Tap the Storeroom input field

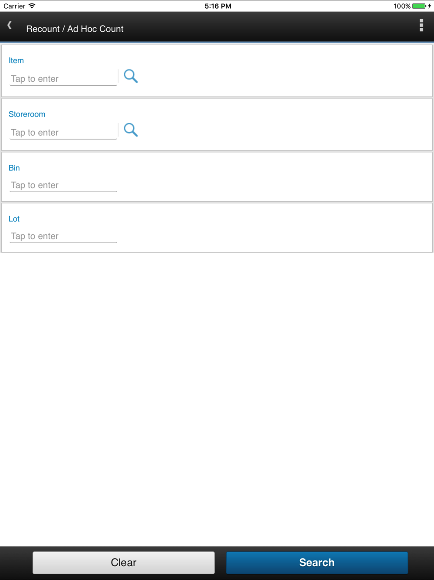(x=63, y=133)
